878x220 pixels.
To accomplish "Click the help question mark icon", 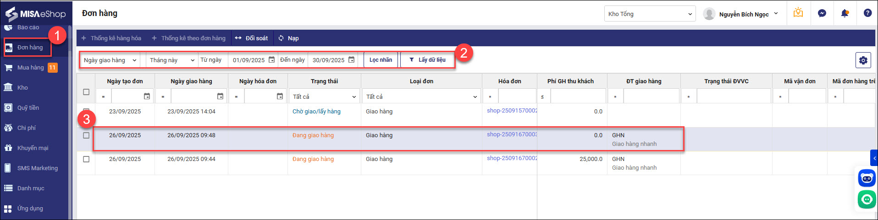I will pos(867,13).
